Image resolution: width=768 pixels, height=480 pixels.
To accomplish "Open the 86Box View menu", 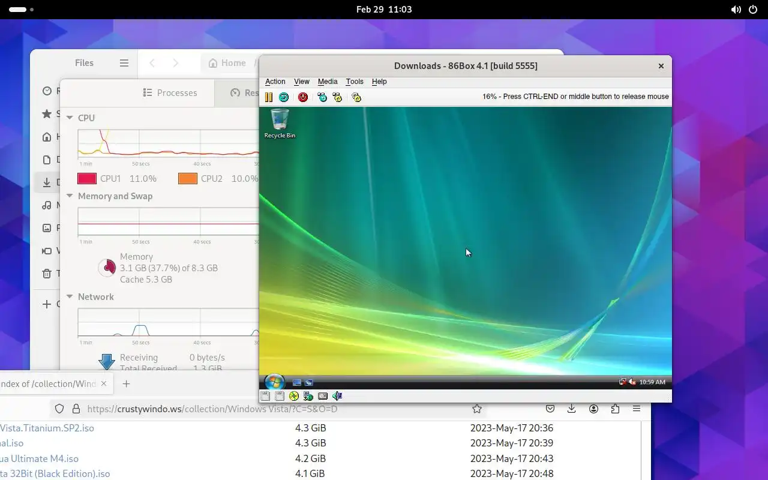I will pyautogui.click(x=302, y=82).
